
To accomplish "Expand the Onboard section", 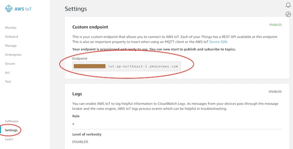I will (11, 36).
